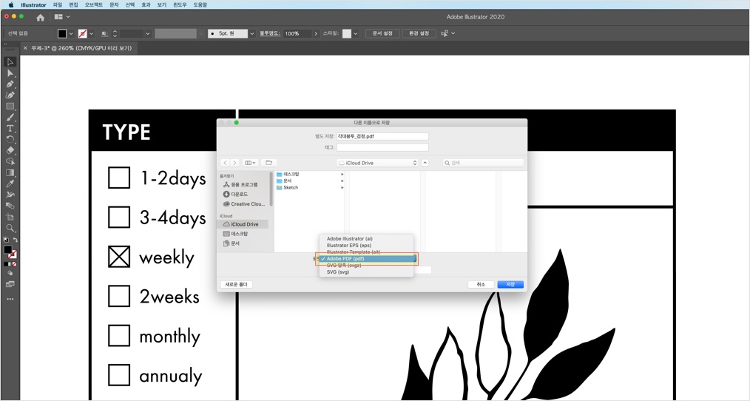
Task: Go to Illustrator home screen icon
Action: (x=40, y=17)
